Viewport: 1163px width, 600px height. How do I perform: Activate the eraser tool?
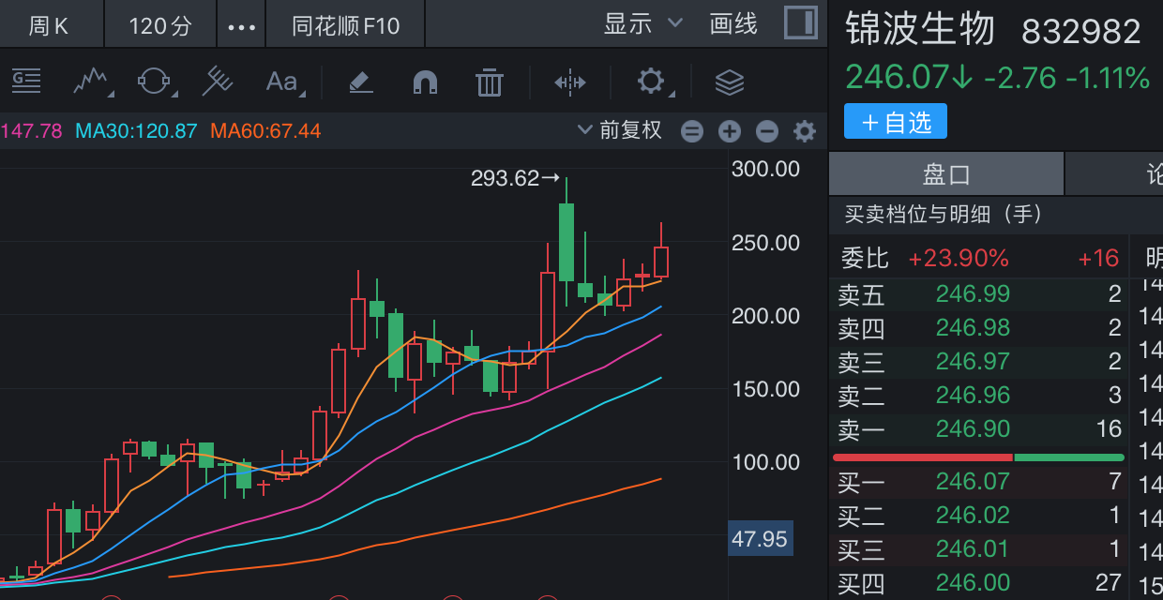[361, 82]
